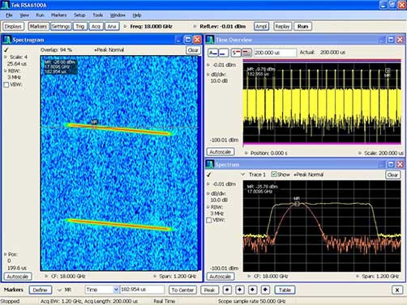
Task: Maximize the Spectrogram window
Action: click(188, 40)
